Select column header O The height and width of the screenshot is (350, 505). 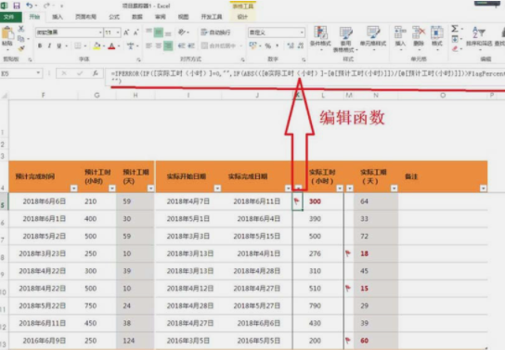coord(443,96)
